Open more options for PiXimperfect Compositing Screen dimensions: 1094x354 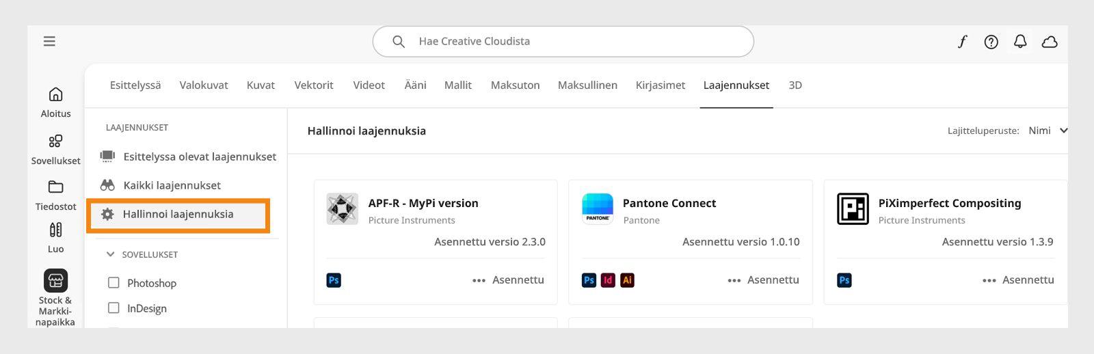(989, 281)
